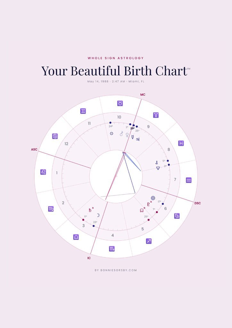The height and width of the screenshot is (328, 232).
Task: Select the Leo zodiac sign icon
Action: coord(43,172)
